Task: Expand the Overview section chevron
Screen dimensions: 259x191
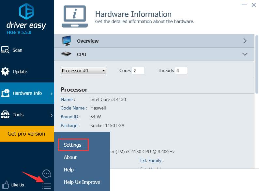Action: (x=245, y=41)
